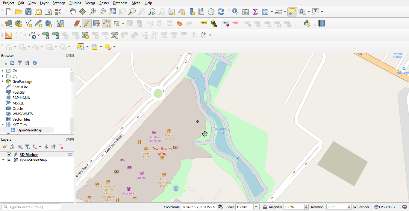
Task: Uncheck the 3D Marker layer visibility
Action: tap(9, 155)
